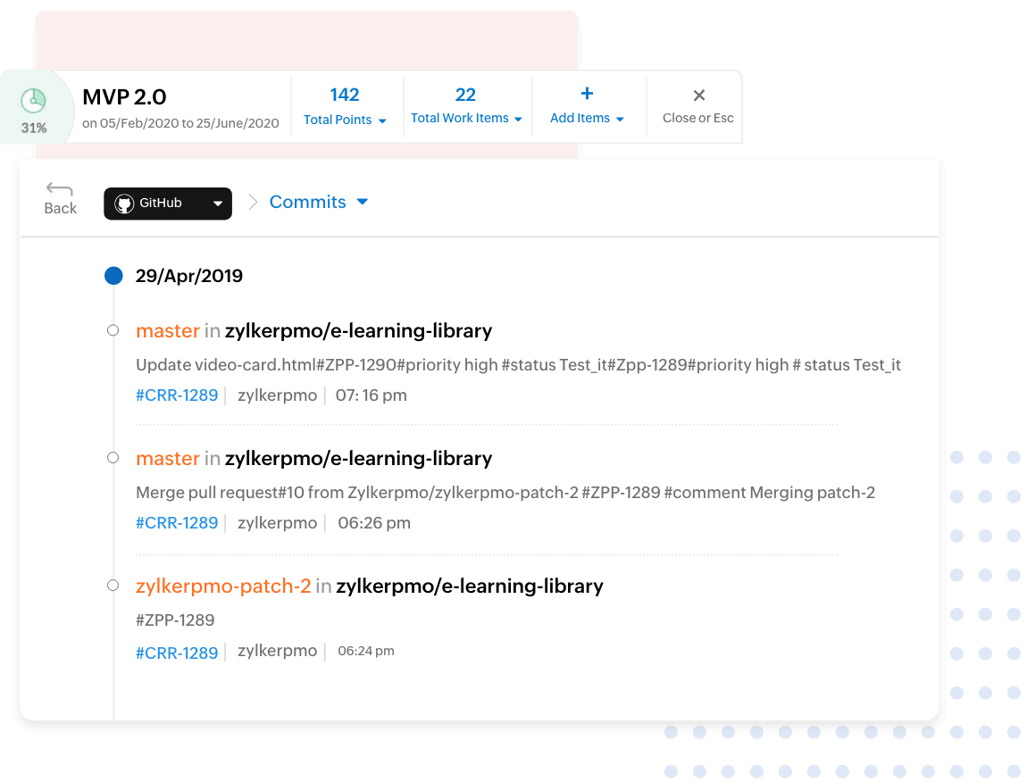Click master branch in first commit

click(x=168, y=331)
